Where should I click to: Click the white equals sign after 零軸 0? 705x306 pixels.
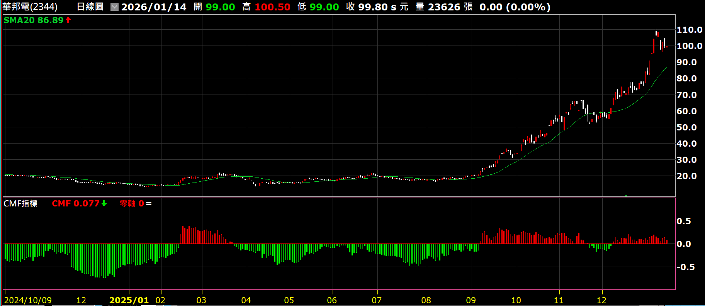[x=149, y=204]
